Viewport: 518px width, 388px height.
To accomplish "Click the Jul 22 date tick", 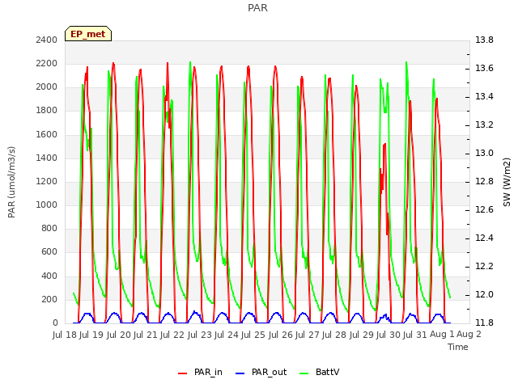I will tap(172, 335).
